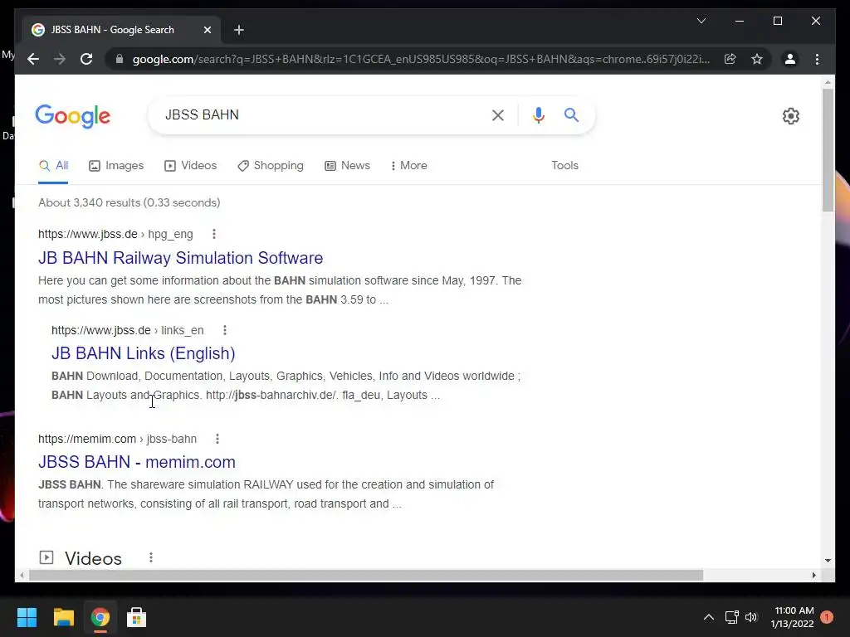Click the browser forward arrow
This screenshot has width=850, height=637.
click(60, 59)
